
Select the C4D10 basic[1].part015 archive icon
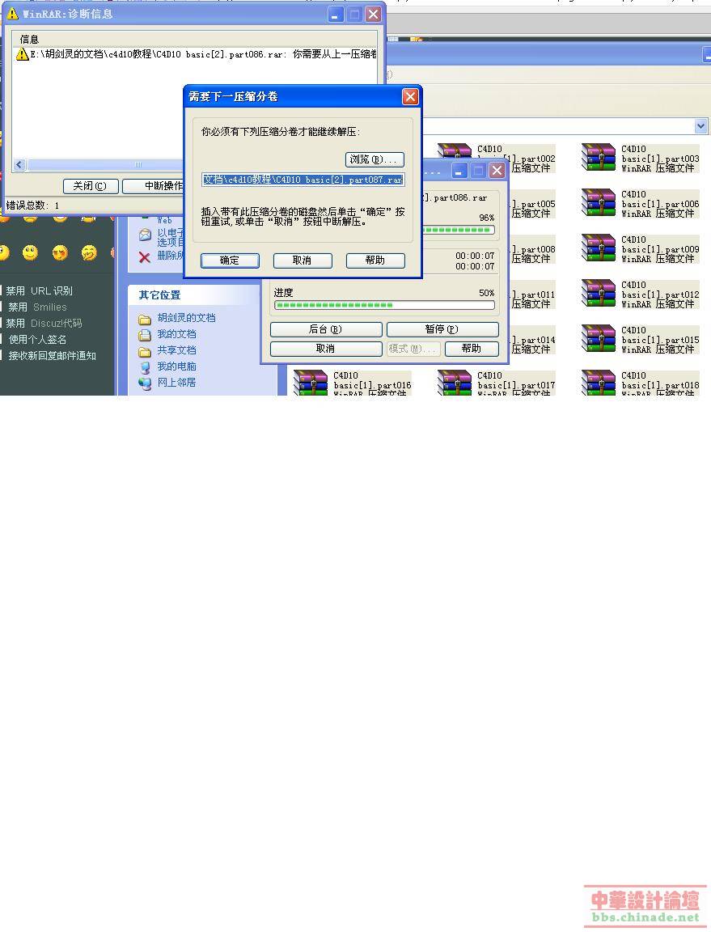click(598, 338)
